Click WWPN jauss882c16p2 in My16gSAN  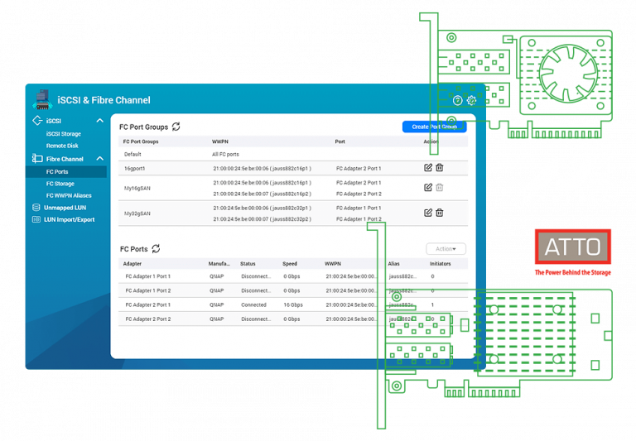(262, 194)
